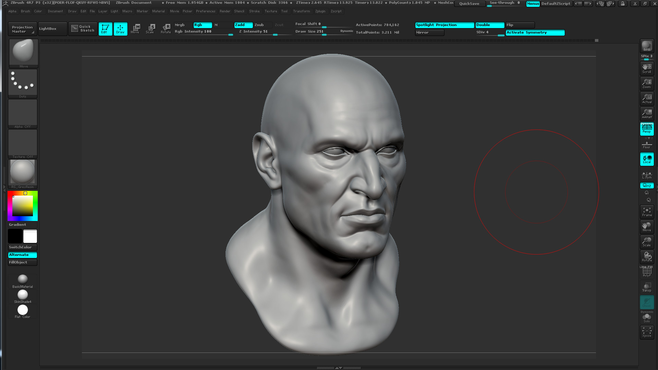Disable Activate Symmetry
This screenshot has height=370, width=658.
tap(535, 32)
